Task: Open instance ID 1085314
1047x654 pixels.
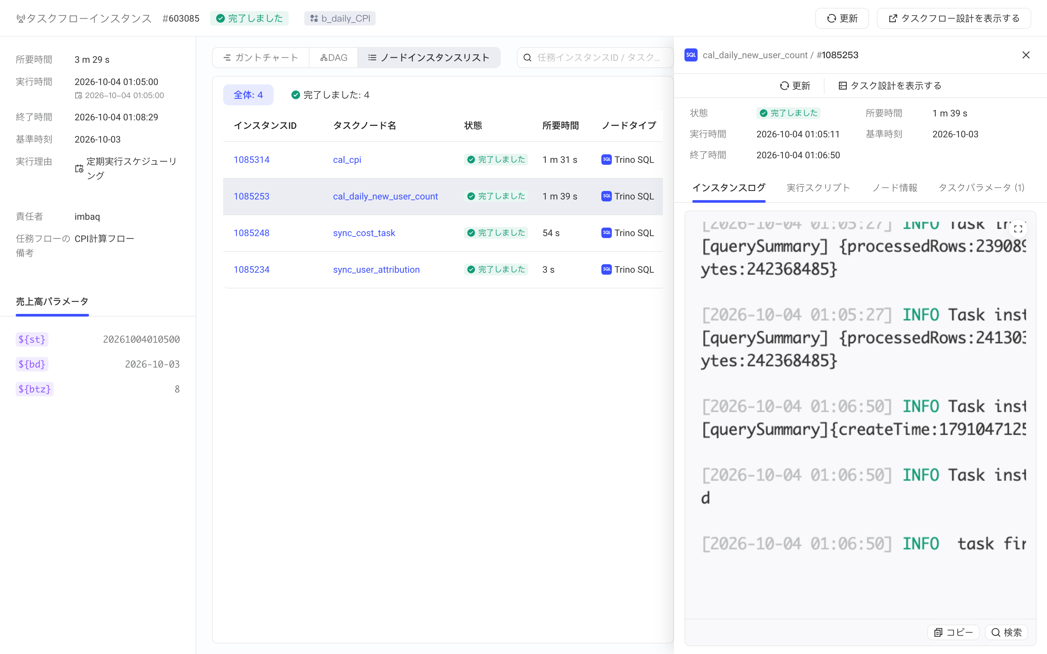Action: 251,160
